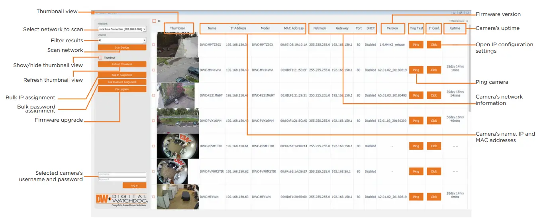Expand the Devices filter dropdown
This screenshot has height=221, width=547.
[x=122, y=40]
